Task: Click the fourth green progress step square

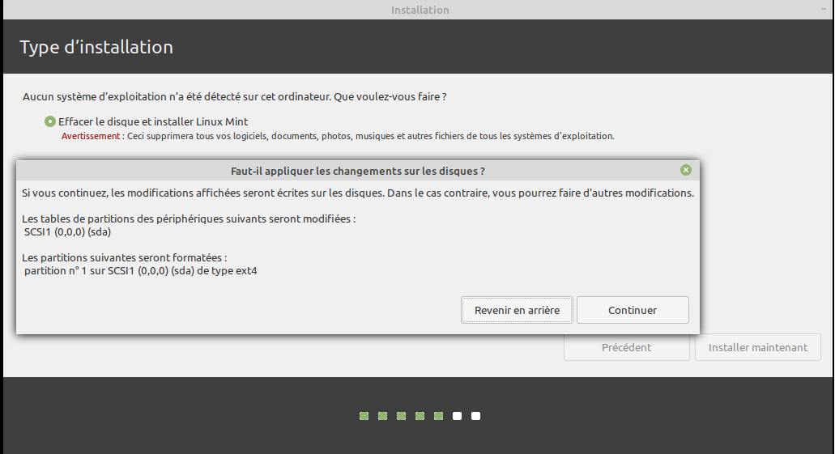Action: 420,416
